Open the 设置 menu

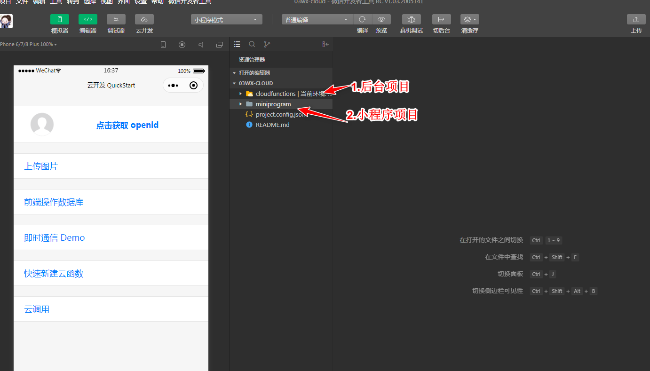pos(141,2)
